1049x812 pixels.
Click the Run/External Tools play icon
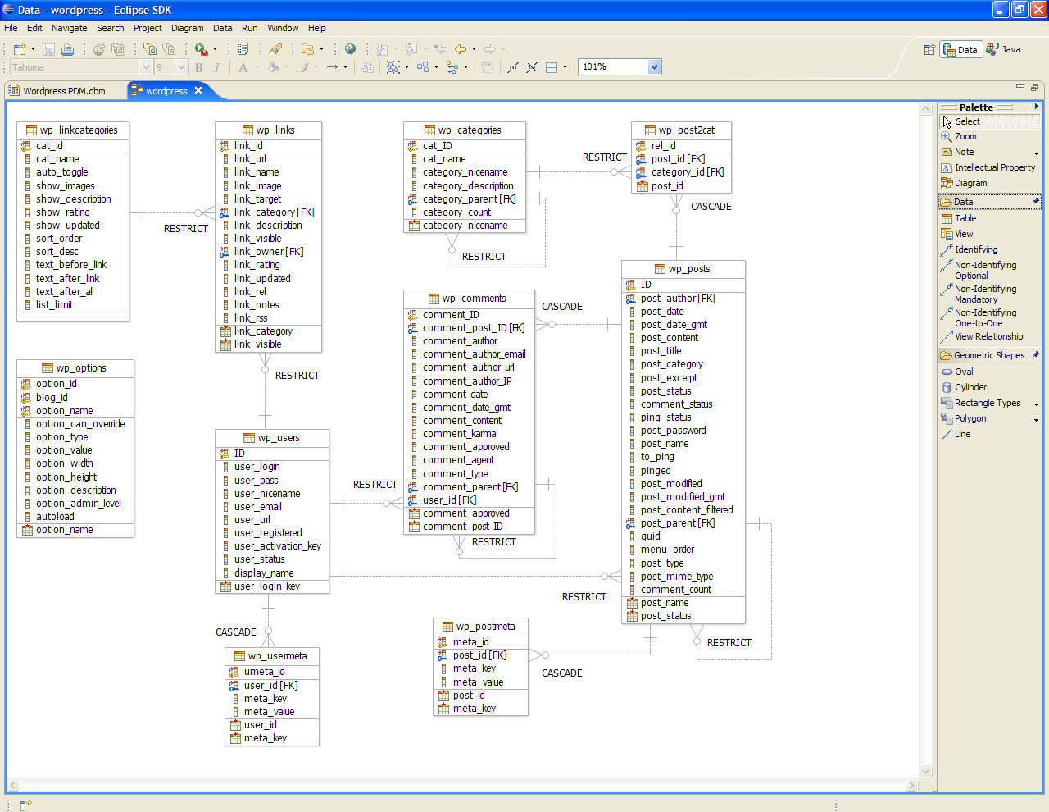click(x=201, y=49)
